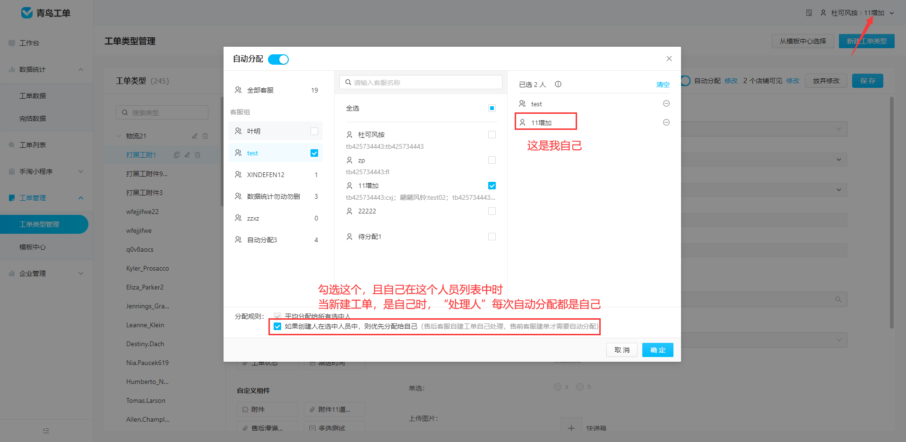This screenshot has height=442, width=906.
Task: Click the document icon in top bar
Action: (x=809, y=13)
